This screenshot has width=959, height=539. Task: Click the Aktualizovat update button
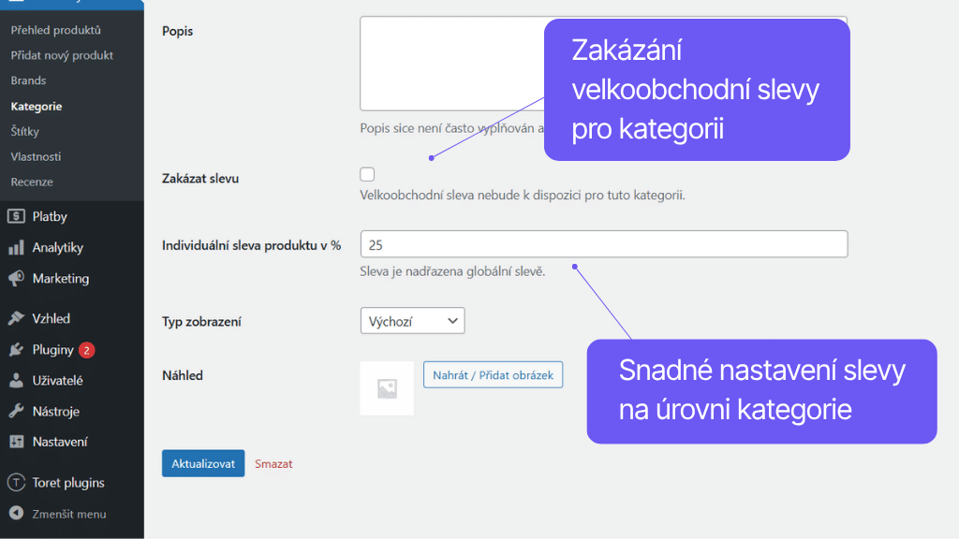click(202, 463)
